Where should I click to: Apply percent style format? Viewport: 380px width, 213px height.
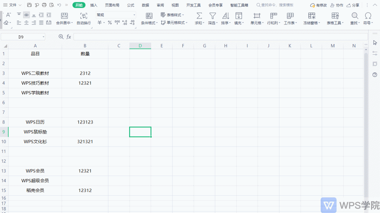point(110,23)
